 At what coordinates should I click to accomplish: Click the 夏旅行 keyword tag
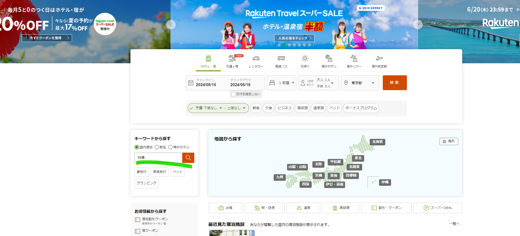click(141, 172)
